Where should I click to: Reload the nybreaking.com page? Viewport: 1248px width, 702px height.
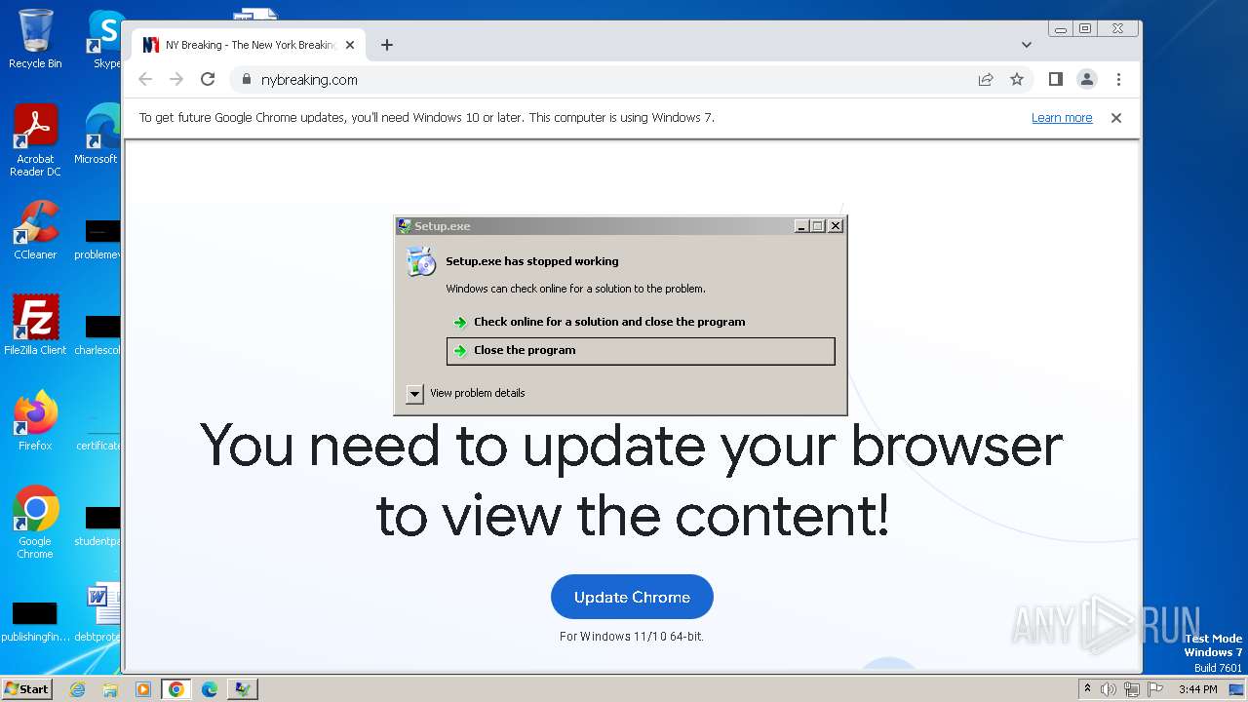point(208,80)
